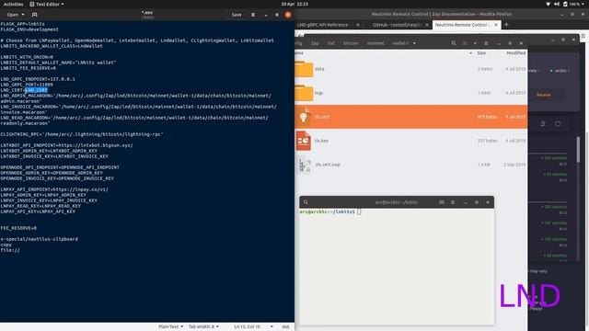Click the network status icon in top bar
The image size is (589, 331).
point(548,4)
